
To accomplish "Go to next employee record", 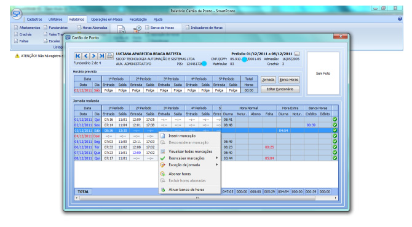I will coord(94,56).
